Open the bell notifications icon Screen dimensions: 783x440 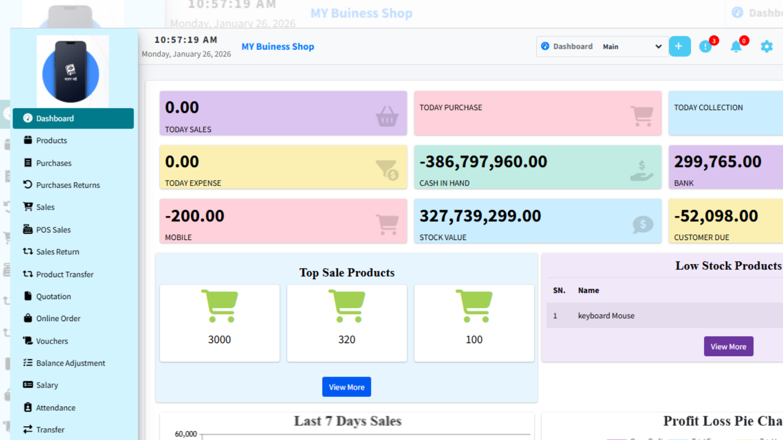click(x=736, y=46)
